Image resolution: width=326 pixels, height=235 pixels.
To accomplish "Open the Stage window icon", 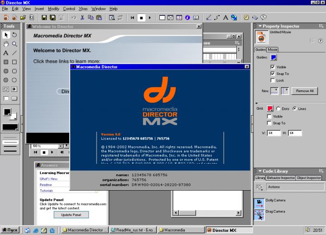I will [x=162, y=18].
